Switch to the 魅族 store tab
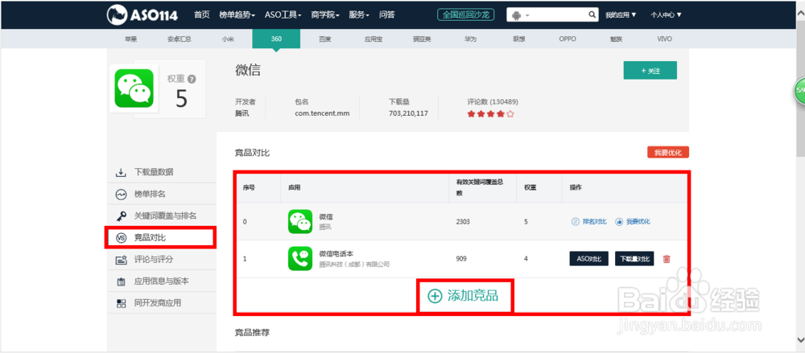The height and width of the screenshot is (353, 805). click(x=616, y=39)
